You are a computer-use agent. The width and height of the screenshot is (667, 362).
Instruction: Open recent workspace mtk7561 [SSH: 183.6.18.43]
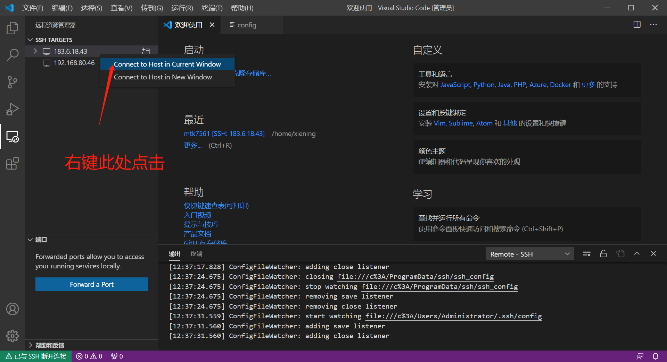(224, 133)
